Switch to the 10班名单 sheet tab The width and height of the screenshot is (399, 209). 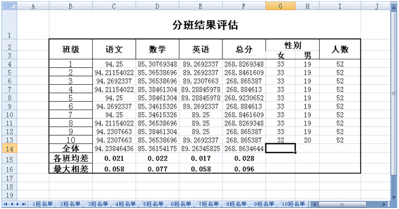(x=293, y=204)
